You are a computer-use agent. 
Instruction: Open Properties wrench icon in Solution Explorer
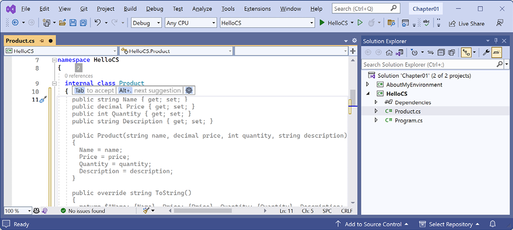486,53
